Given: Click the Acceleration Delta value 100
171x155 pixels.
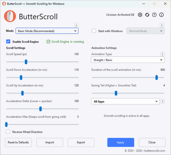Looking at the screenshot, I should (x=76, y=101).
